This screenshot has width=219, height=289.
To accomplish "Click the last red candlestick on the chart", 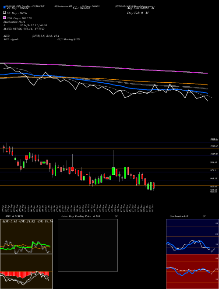I will click(x=154, y=186).
